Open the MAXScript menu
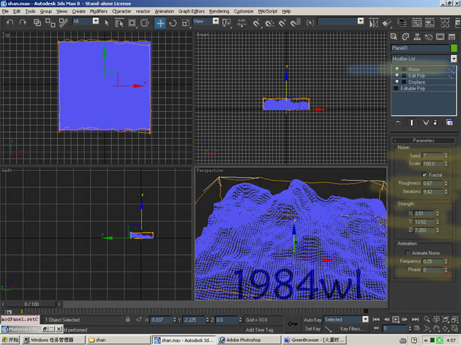461x346 pixels. click(267, 11)
